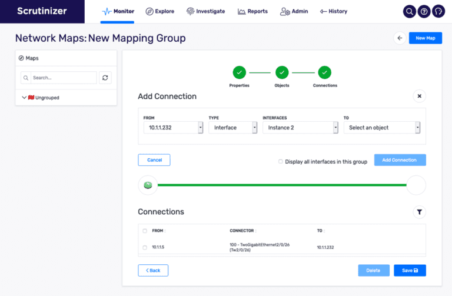452x296 pixels.
Task: Sort connections by TO column
Action: pos(321,231)
